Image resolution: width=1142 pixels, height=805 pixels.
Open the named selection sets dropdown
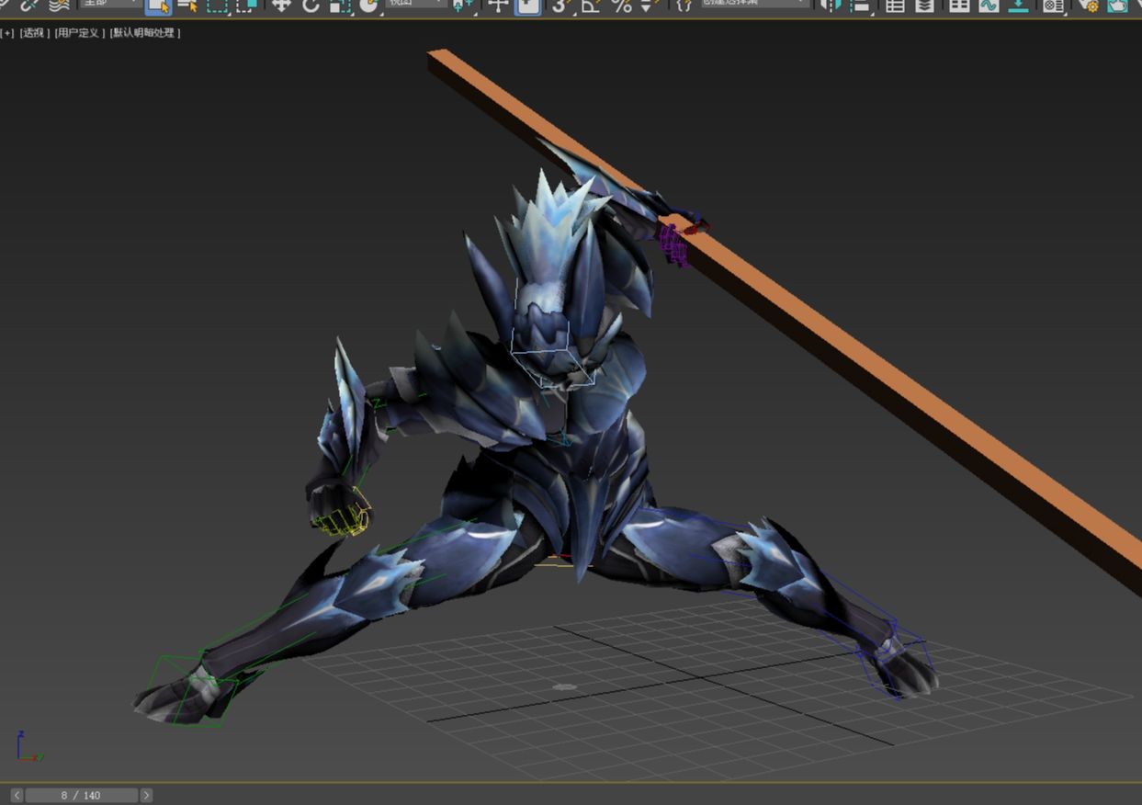pyautogui.click(x=756, y=4)
